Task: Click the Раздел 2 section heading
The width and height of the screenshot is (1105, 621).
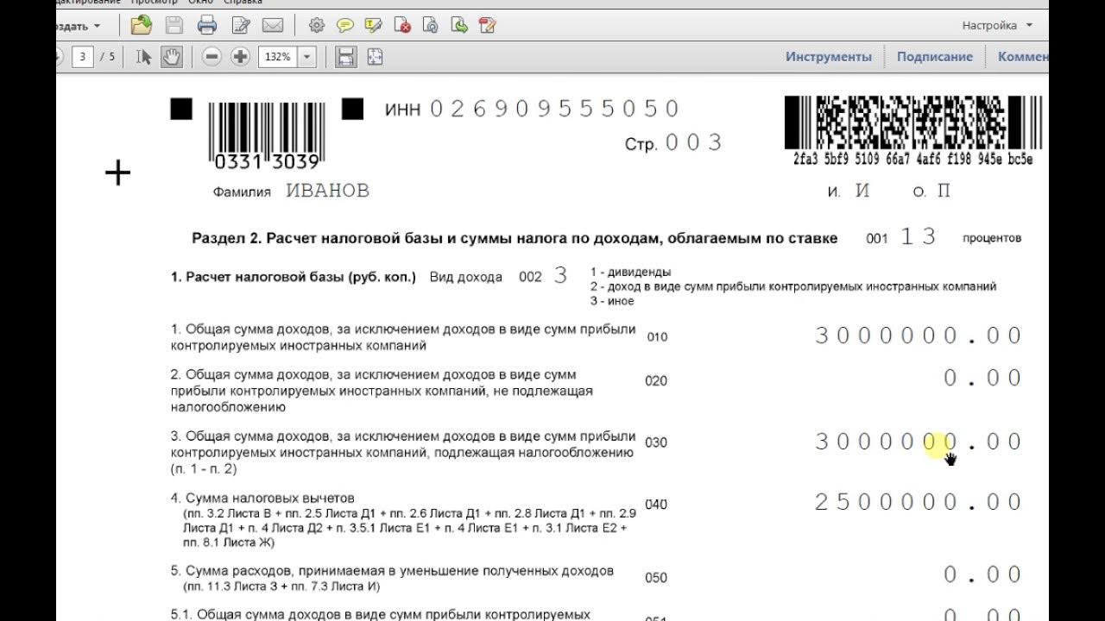Action: pos(515,238)
